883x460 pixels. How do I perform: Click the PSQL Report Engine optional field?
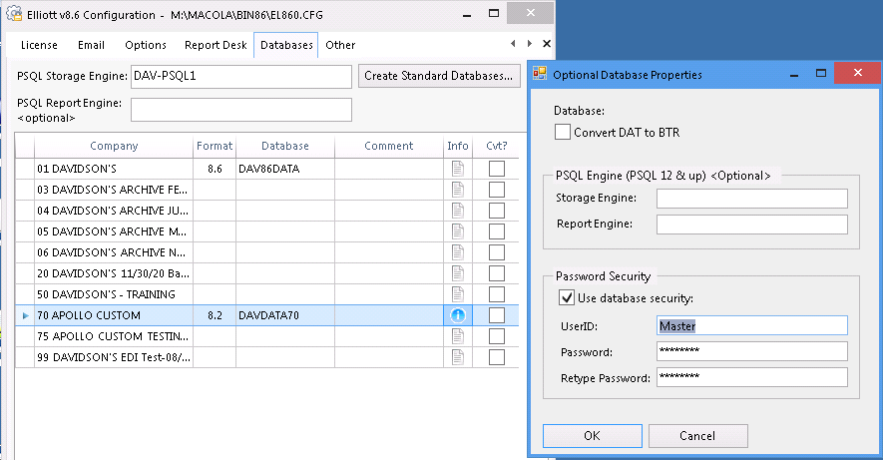(241, 110)
